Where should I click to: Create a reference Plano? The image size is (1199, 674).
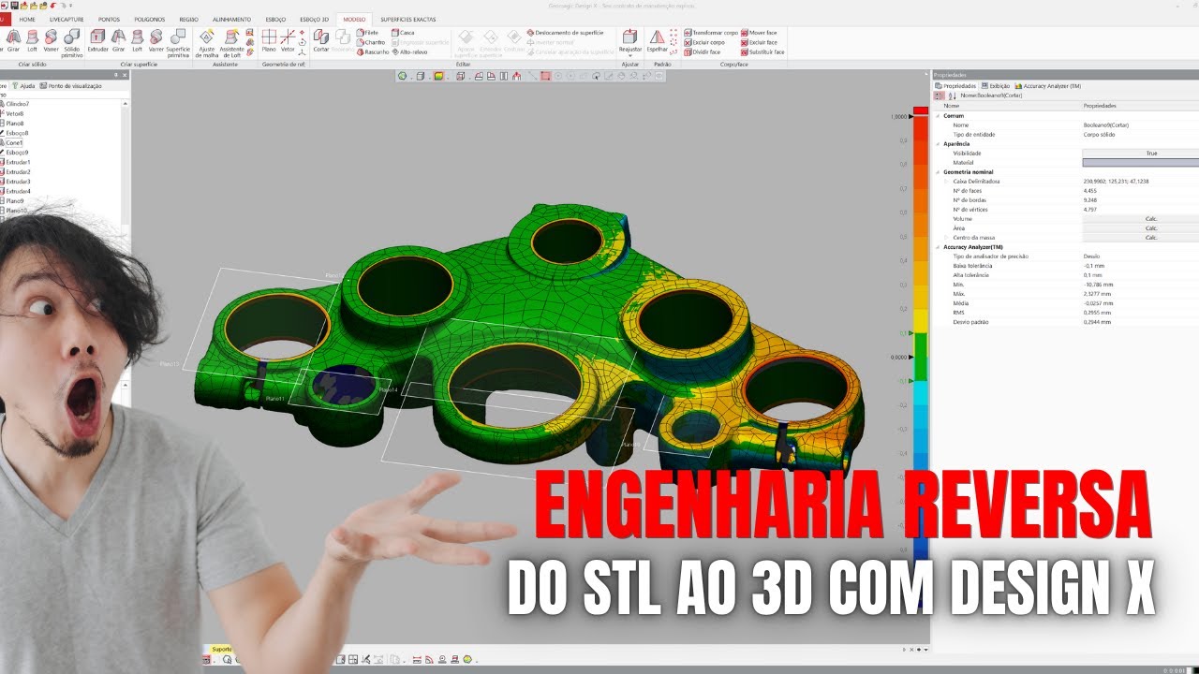269,39
